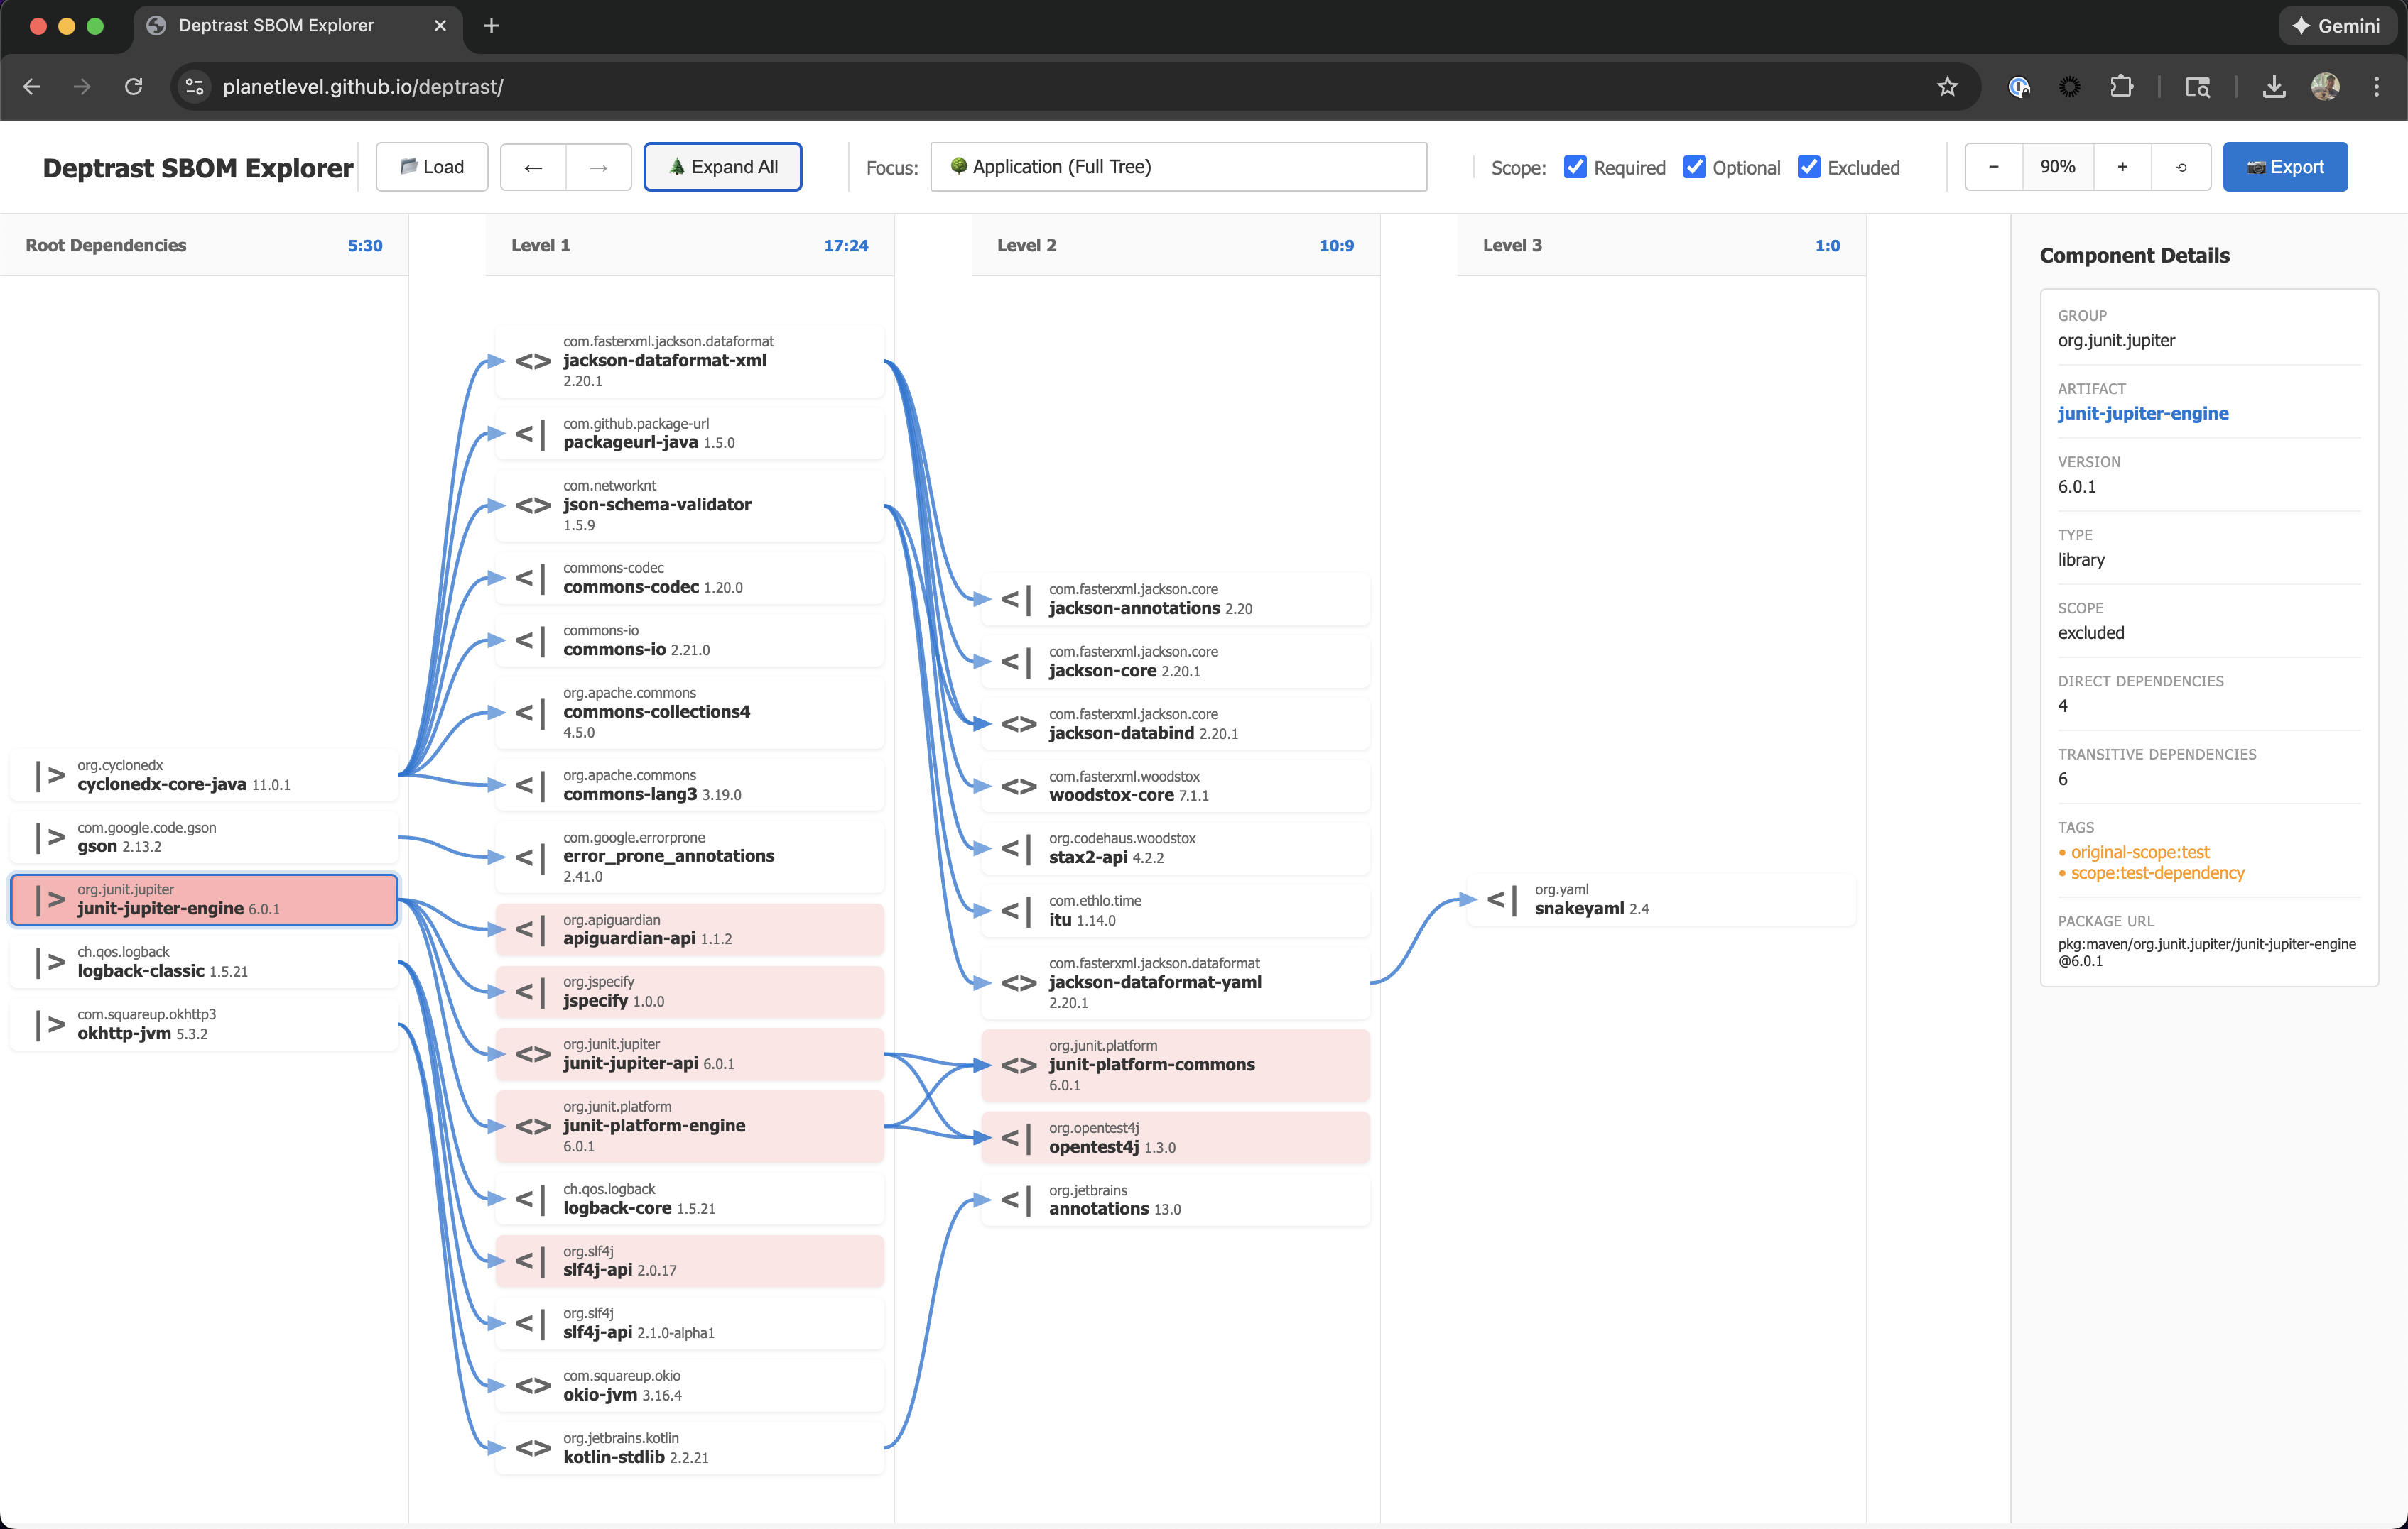Image resolution: width=2408 pixels, height=1529 pixels.
Task: Click the <> icon on junit-platform-engine
Action: coord(532,1127)
